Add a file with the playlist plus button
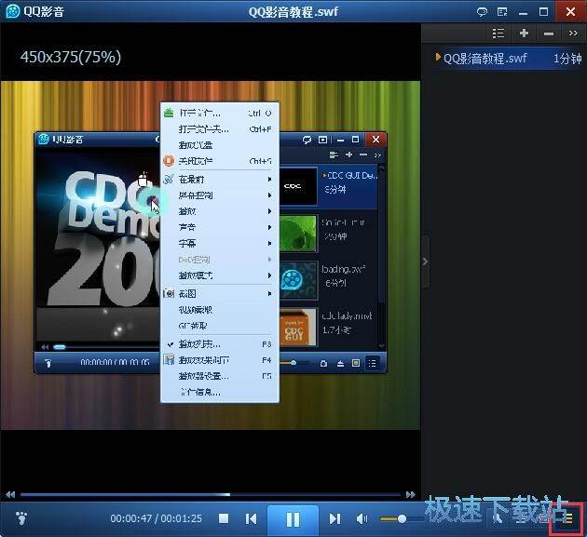 (524, 33)
